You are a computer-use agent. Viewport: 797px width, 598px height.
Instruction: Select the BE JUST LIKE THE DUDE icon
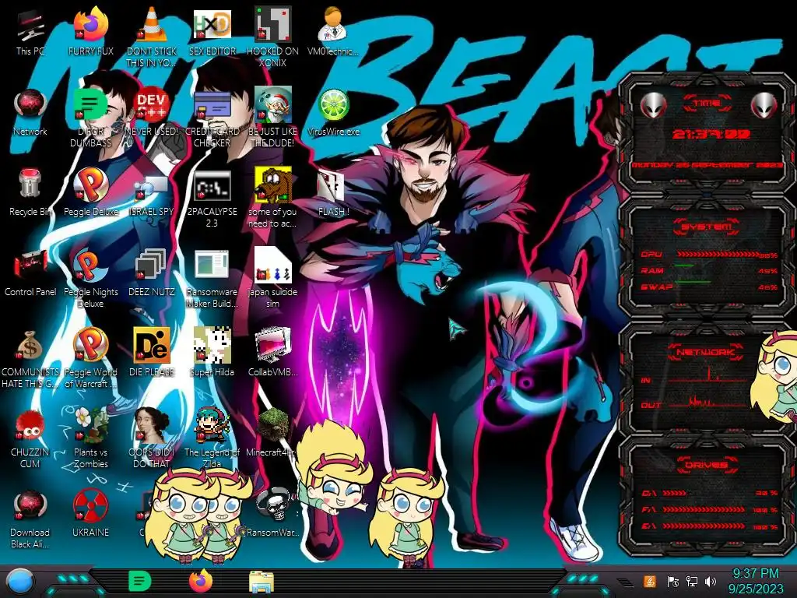272,106
